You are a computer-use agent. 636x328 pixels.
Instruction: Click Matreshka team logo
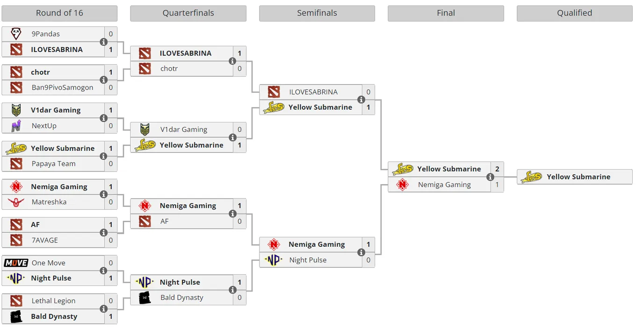click(x=16, y=202)
